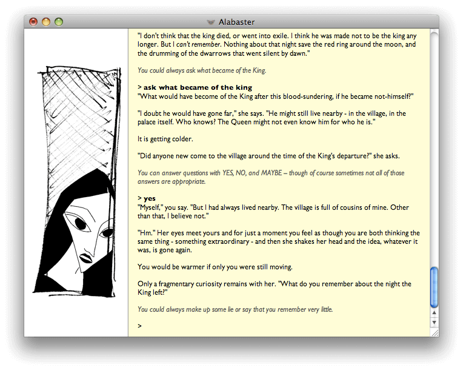This screenshot has width=463, height=370.
Task: Click the window resize grip corner
Action: 435,333
